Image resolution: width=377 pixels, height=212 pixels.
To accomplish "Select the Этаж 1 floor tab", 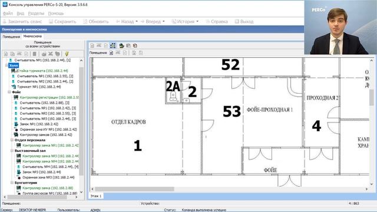I will pyautogui.click(x=96, y=196).
